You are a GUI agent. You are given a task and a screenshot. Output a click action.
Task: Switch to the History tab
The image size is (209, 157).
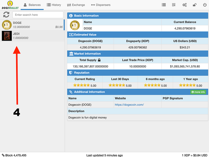54,5
